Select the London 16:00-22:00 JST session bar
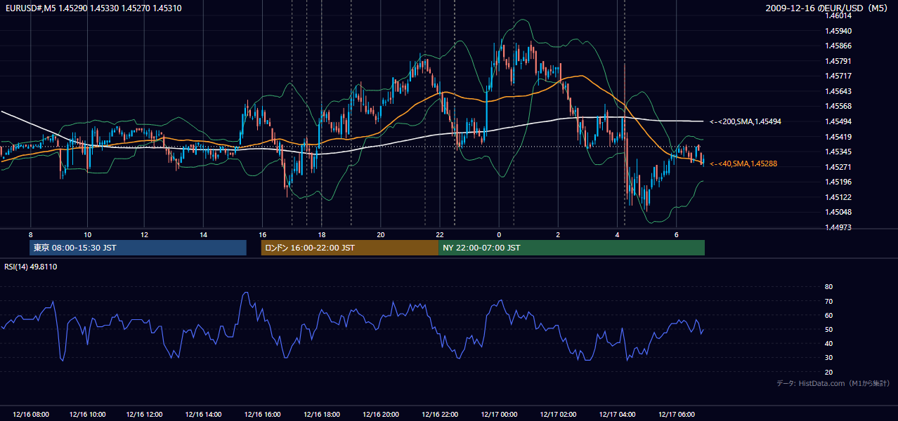 (349, 248)
